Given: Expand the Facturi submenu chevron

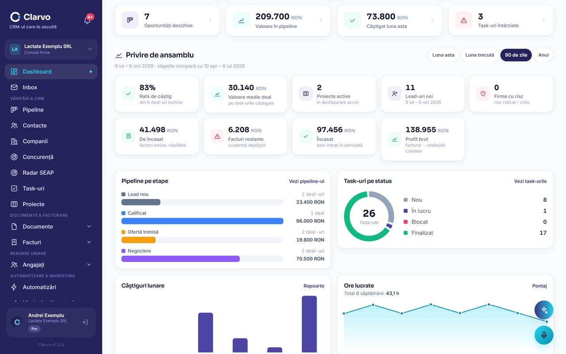Looking at the screenshot, I should tap(89, 242).
